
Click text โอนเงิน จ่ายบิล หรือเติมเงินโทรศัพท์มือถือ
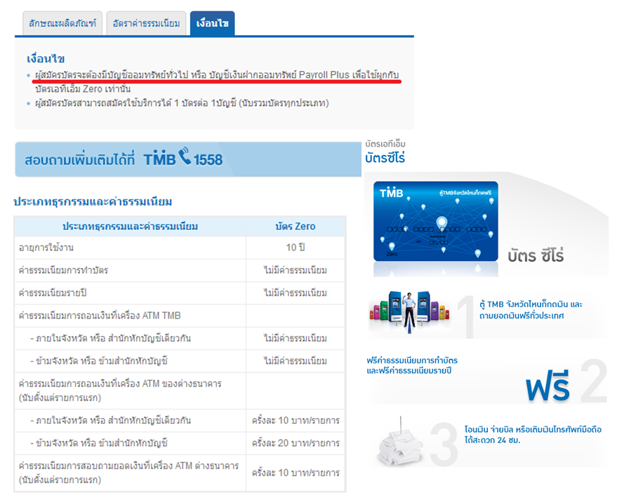pyautogui.click(x=533, y=429)
